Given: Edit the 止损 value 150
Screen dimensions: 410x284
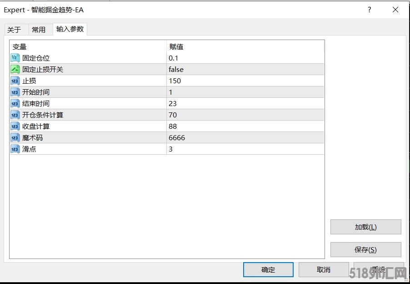Looking at the screenshot, I should click(x=175, y=81).
